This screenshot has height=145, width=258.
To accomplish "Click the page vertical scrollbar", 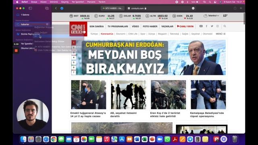I will [244, 19].
